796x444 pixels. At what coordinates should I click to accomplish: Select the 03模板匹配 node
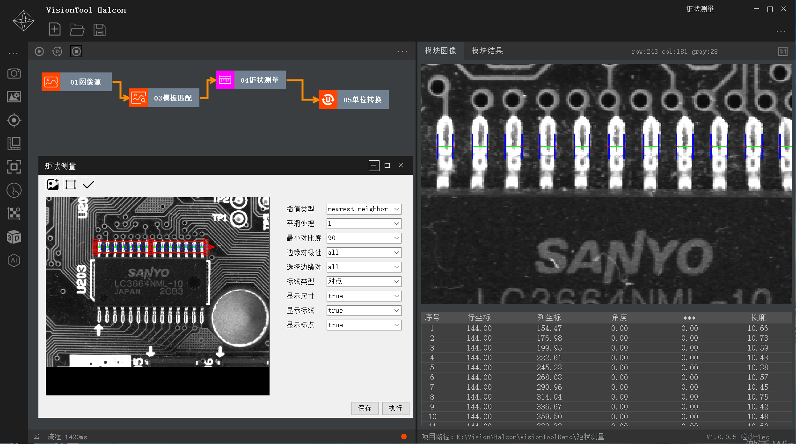click(164, 98)
